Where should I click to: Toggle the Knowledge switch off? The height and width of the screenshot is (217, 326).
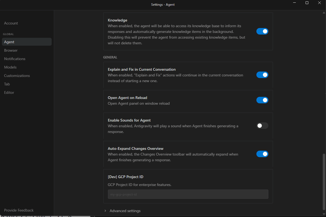click(x=262, y=31)
